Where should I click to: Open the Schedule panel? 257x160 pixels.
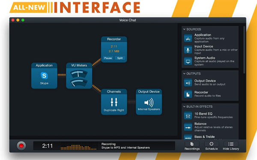coord(212,146)
